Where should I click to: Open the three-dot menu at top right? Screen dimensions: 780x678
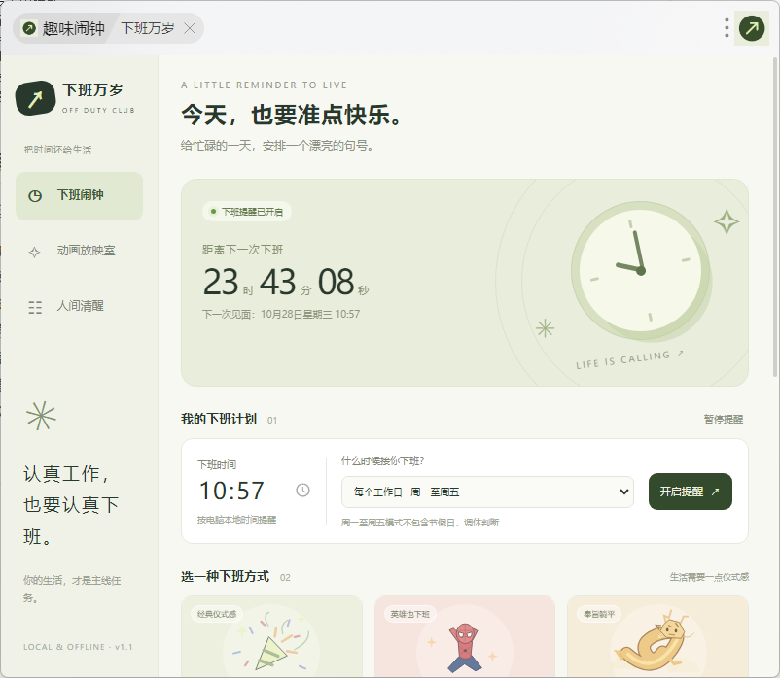pyautogui.click(x=727, y=28)
